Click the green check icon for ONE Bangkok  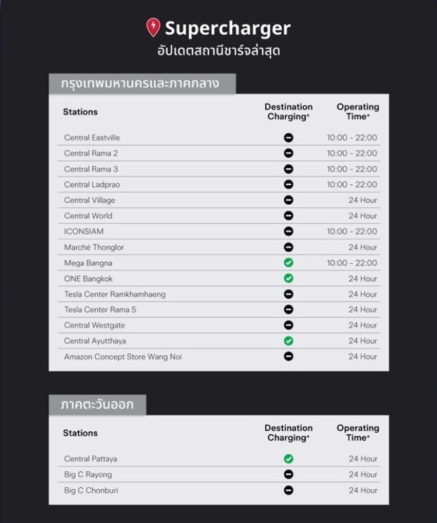point(288,278)
